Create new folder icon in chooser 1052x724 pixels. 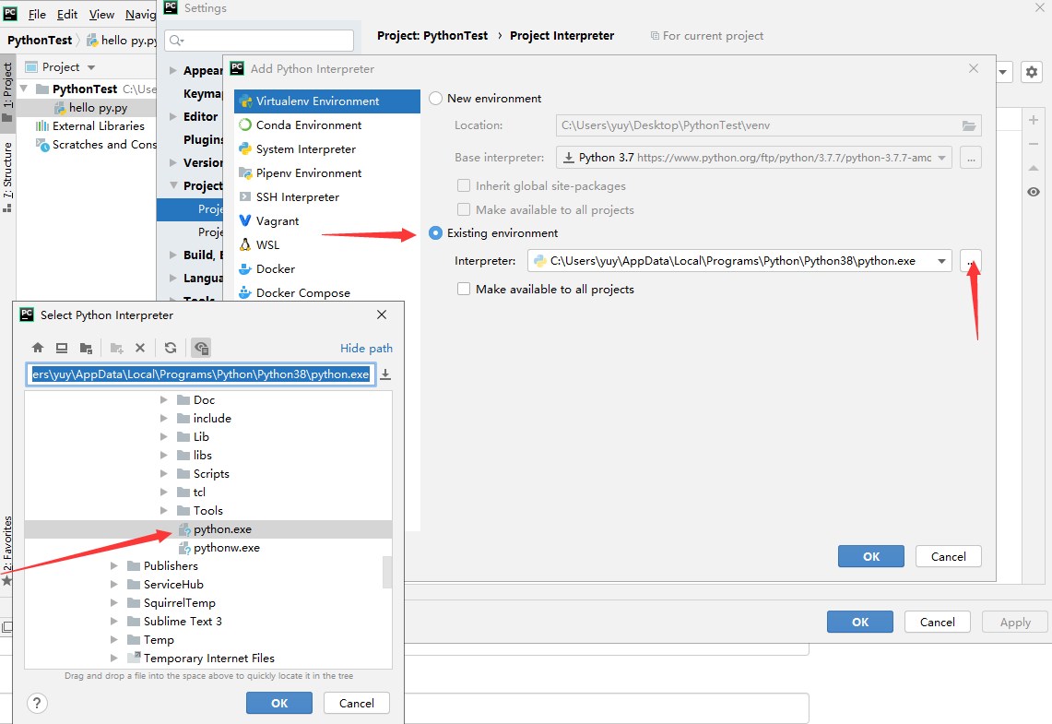click(117, 348)
